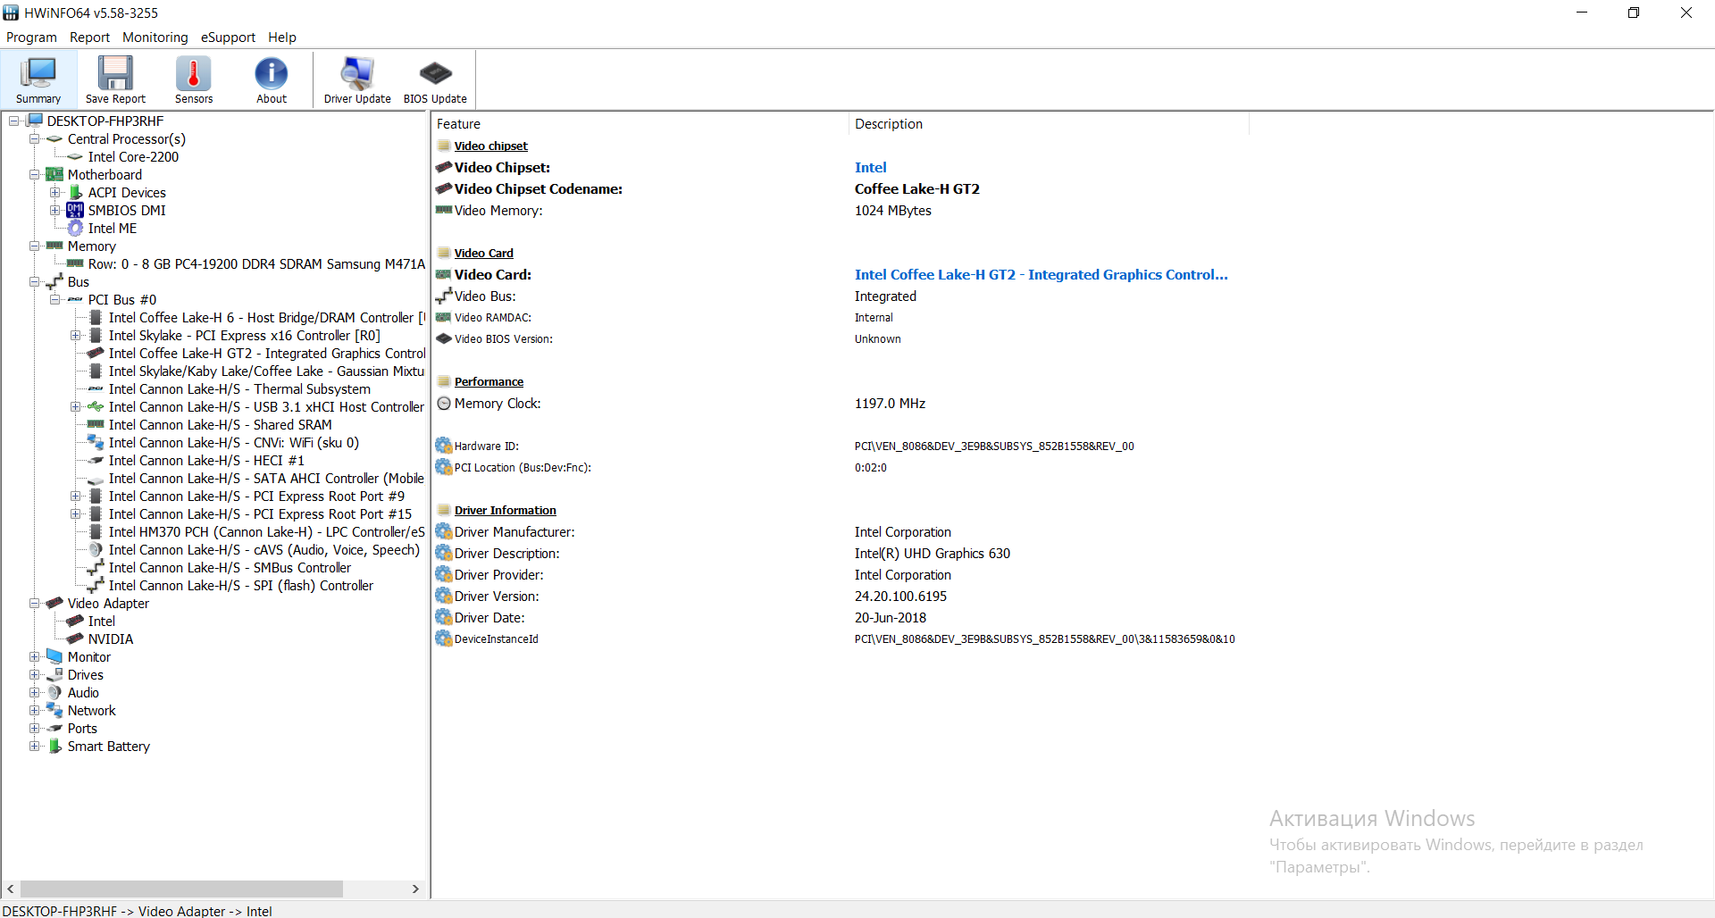Select the CNVi WiFi device icon
1715x918 pixels.
click(x=96, y=442)
